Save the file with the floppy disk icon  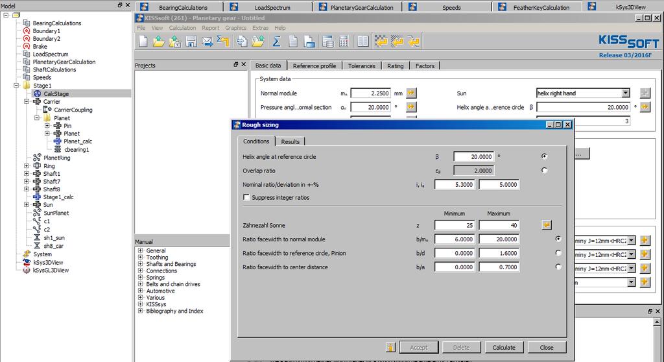pyautogui.click(x=191, y=42)
